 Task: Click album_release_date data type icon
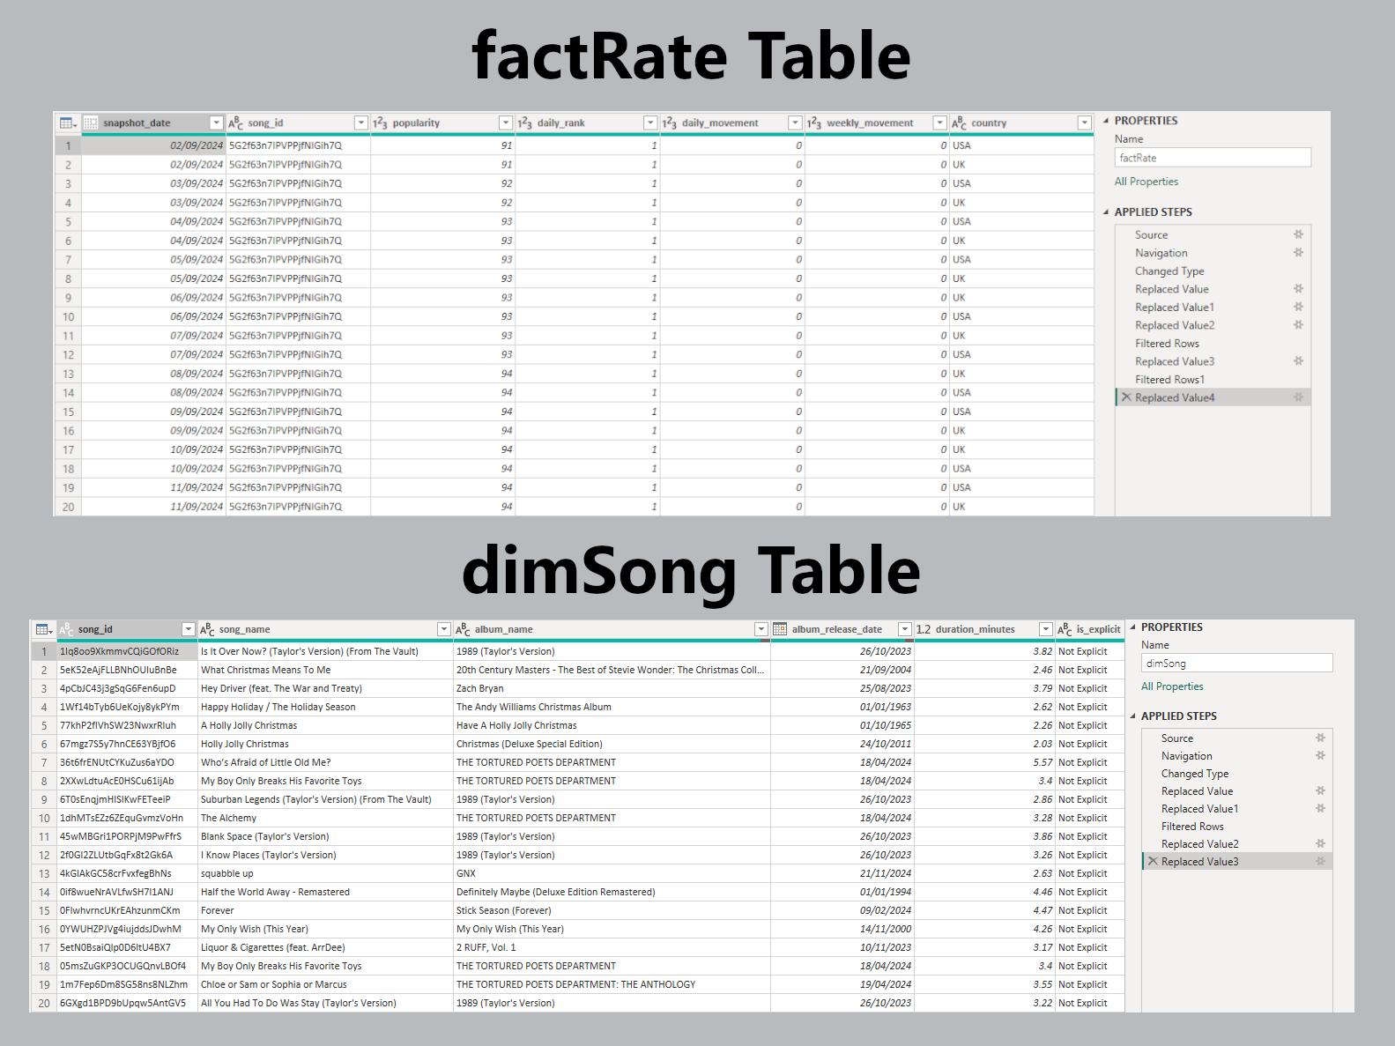(780, 629)
